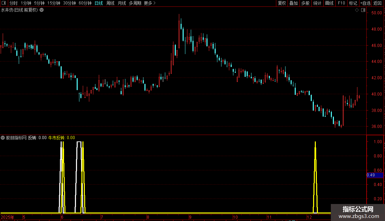The image size is (385, 221).
Task: Click the 标记 mark button
Action: (x=353, y=3)
